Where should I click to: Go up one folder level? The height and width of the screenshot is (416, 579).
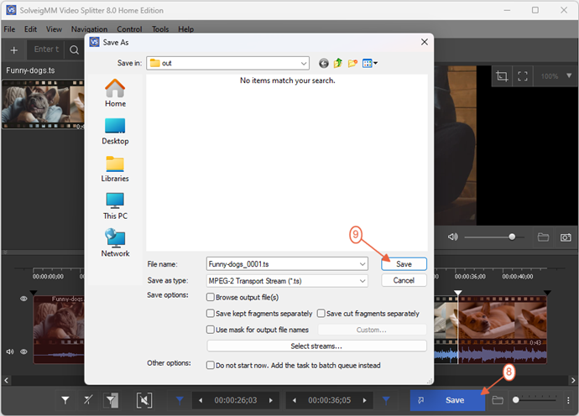338,64
